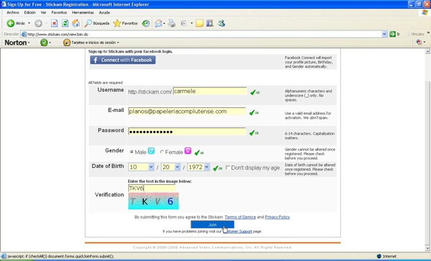Click the Norton toolbar right-side icon
Viewport: 431px width, 261px height.
pos(419,42)
